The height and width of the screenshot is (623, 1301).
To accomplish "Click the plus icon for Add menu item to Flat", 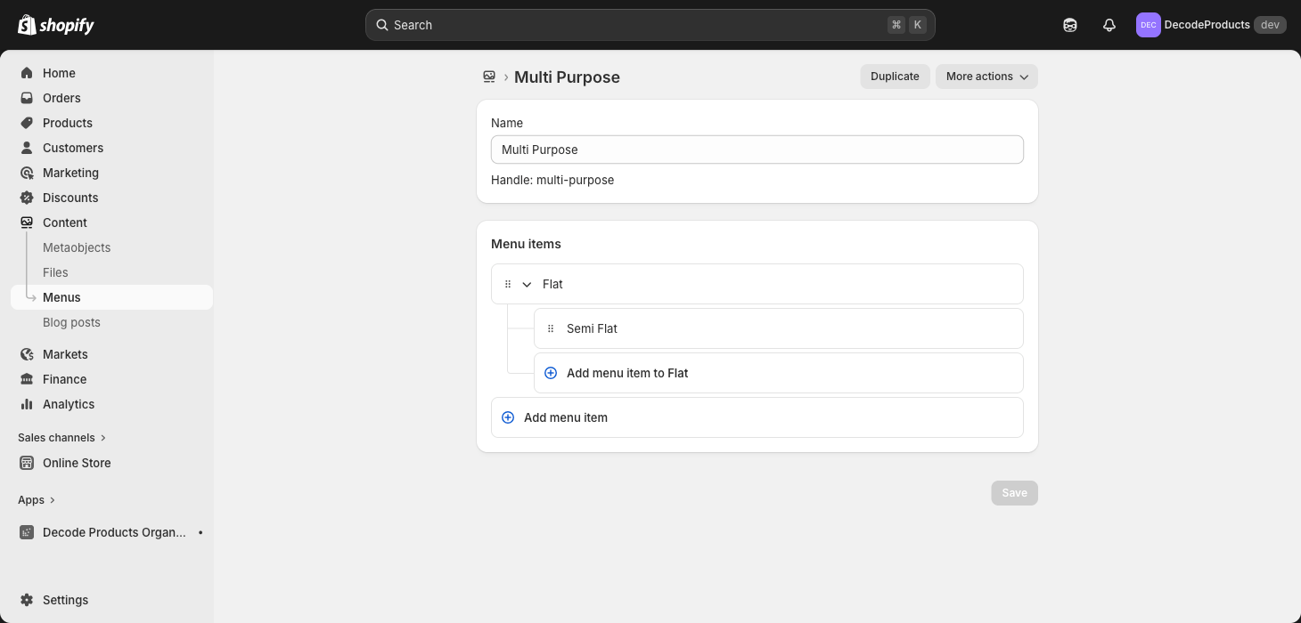I will click(551, 373).
